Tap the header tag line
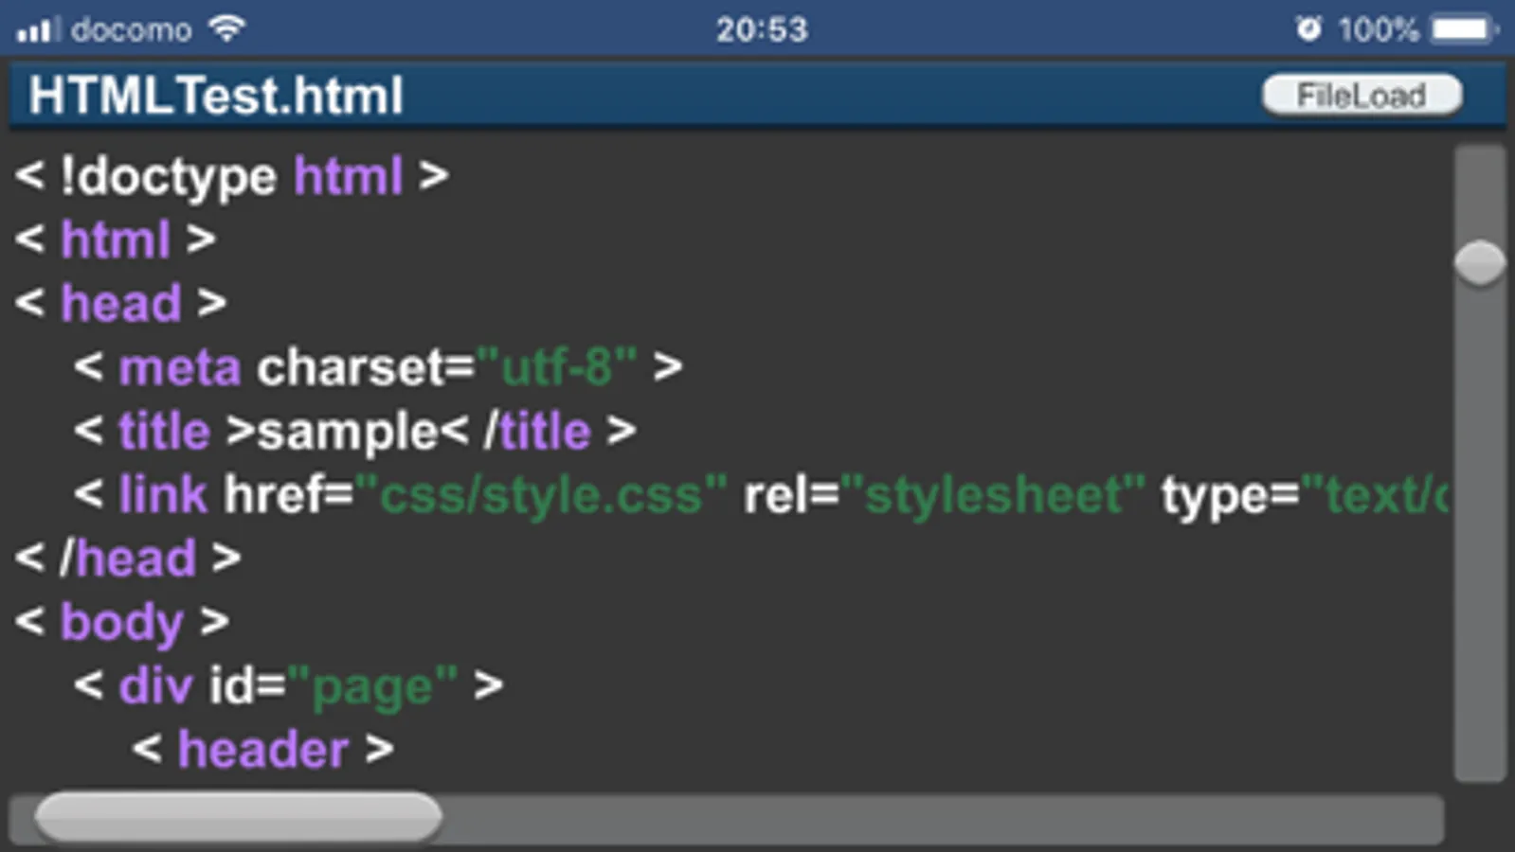This screenshot has height=852, width=1515. click(262, 750)
